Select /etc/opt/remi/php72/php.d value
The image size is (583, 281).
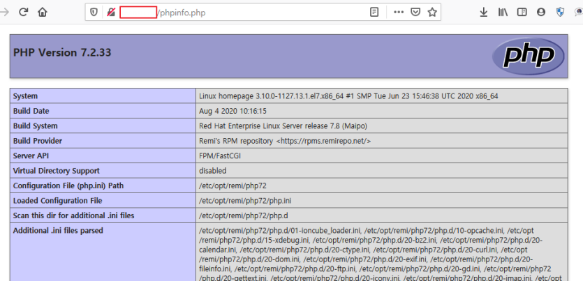[244, 215]
